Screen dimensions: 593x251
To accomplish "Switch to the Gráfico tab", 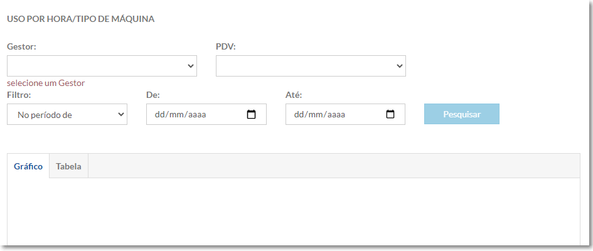I will 28,166.
